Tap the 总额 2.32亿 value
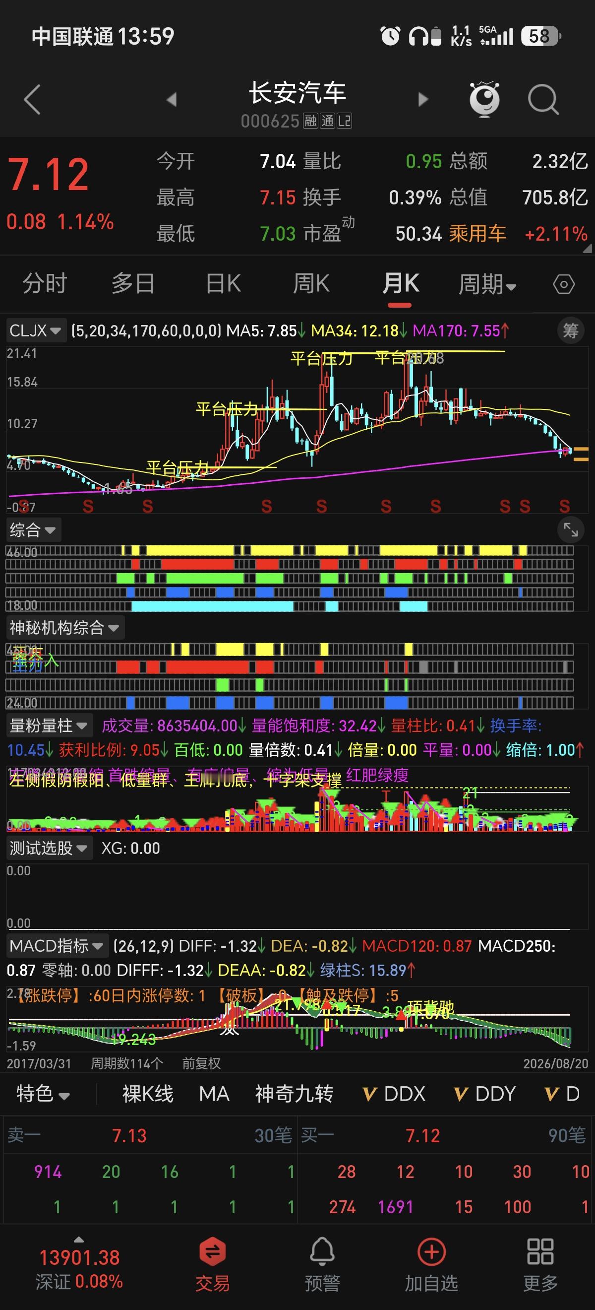This screenshot has height=1310, width=595. point(560,161)
